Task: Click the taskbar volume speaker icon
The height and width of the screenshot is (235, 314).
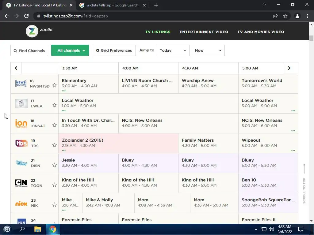Action: [271, 229]
